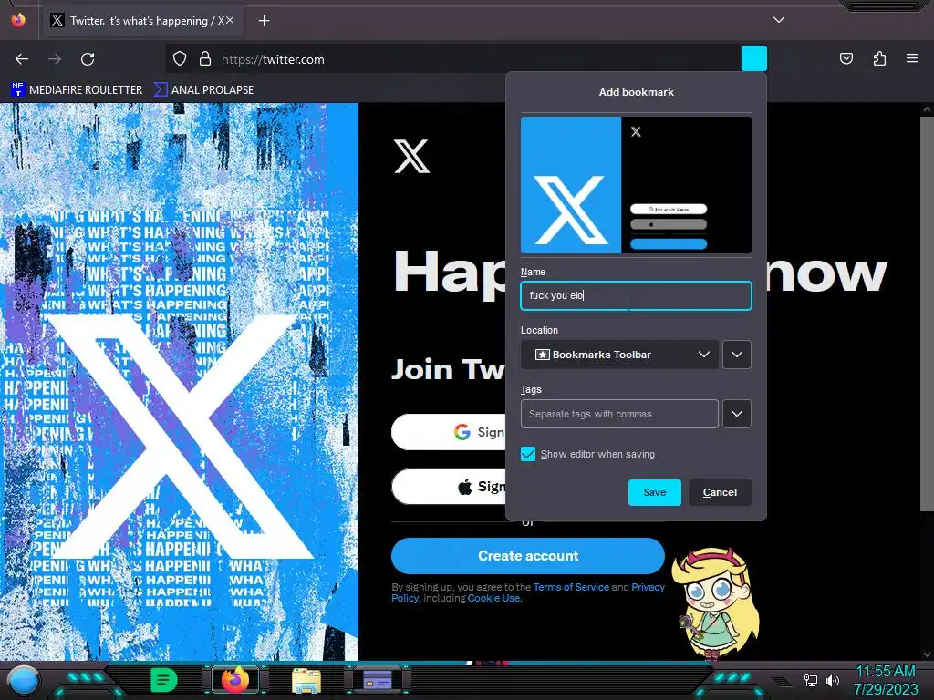Open the ANAL PROLAPSE bookmark

[203, 90]
